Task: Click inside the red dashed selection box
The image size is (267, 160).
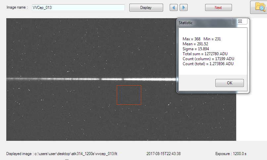Action: coord(129,95)
